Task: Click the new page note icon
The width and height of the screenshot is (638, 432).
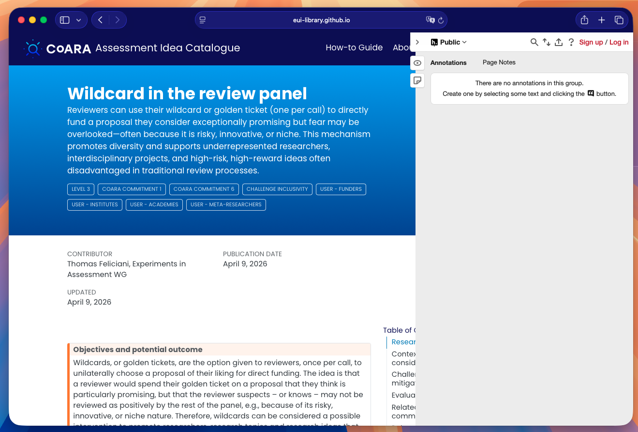Action: [x=417, y=80]
